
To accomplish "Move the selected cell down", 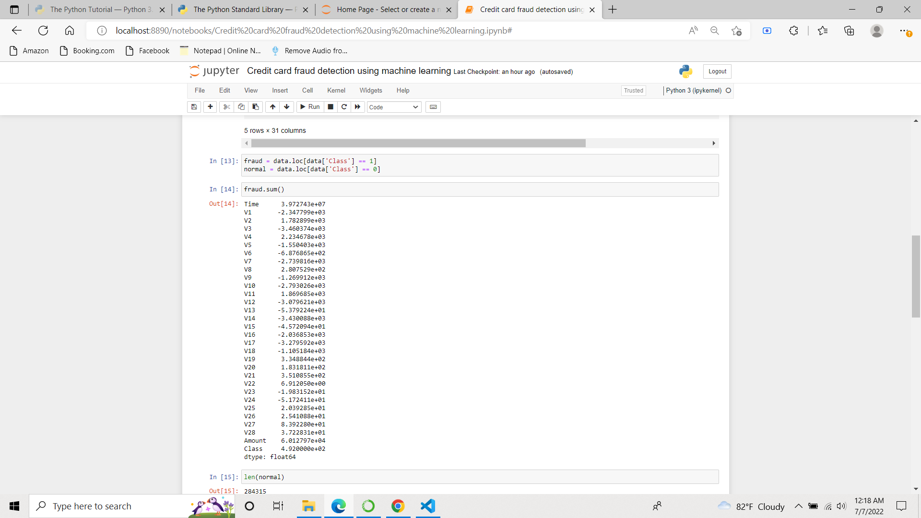I will (x=286, y=106).
